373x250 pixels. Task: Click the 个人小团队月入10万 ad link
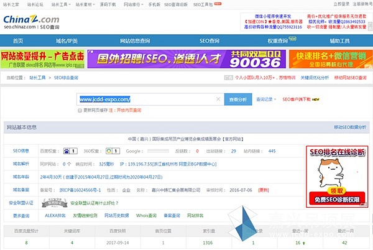265,78
